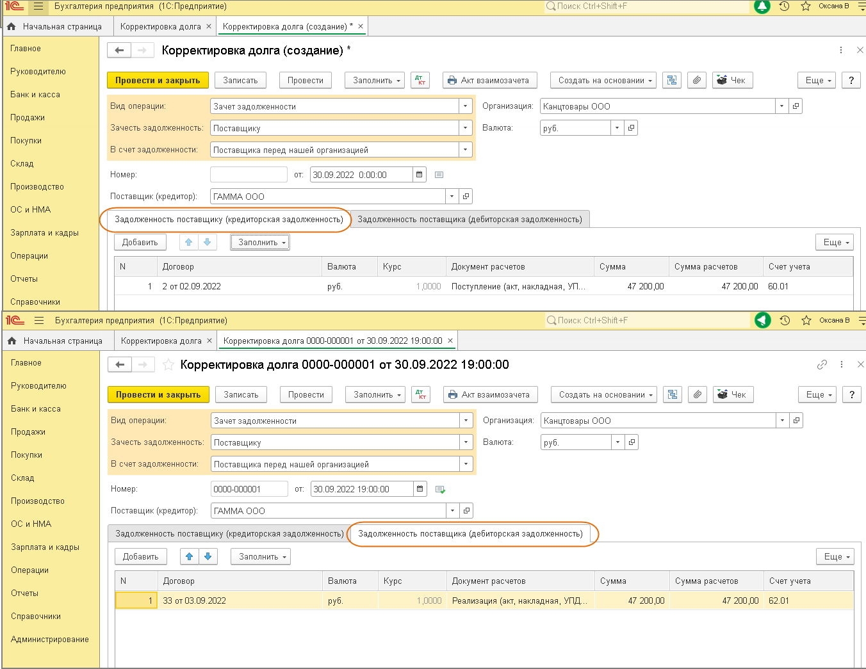This screenshot has width=866, height=669.
Task: Open attached files paperclip in top toolbar
Action: click(697, 81)
